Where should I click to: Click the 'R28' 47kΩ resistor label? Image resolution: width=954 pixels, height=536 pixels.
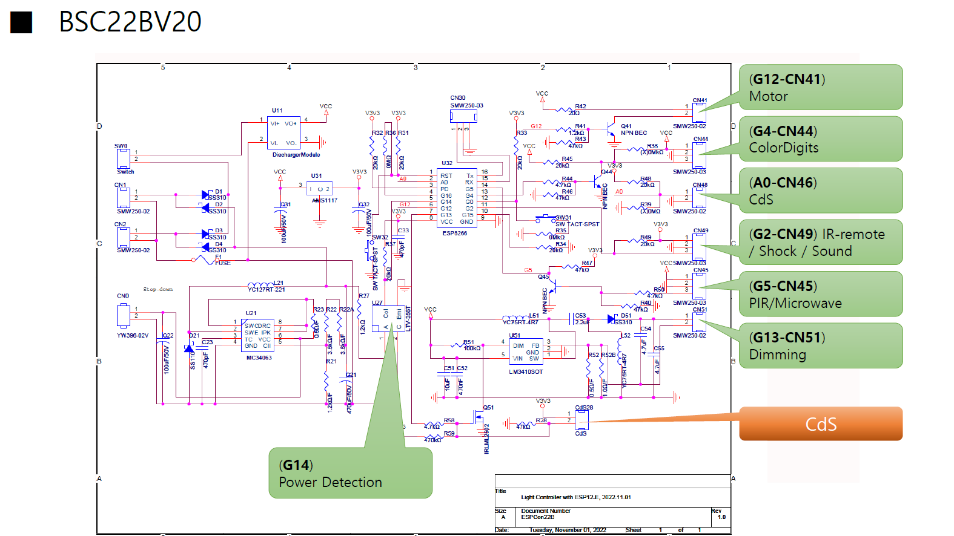542,420
